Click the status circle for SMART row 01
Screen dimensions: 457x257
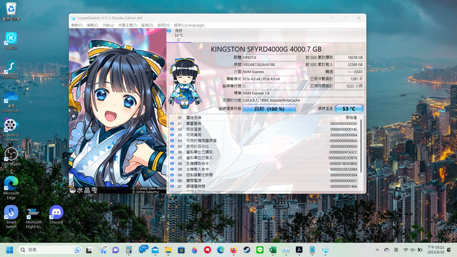click(x=172, y=124)
